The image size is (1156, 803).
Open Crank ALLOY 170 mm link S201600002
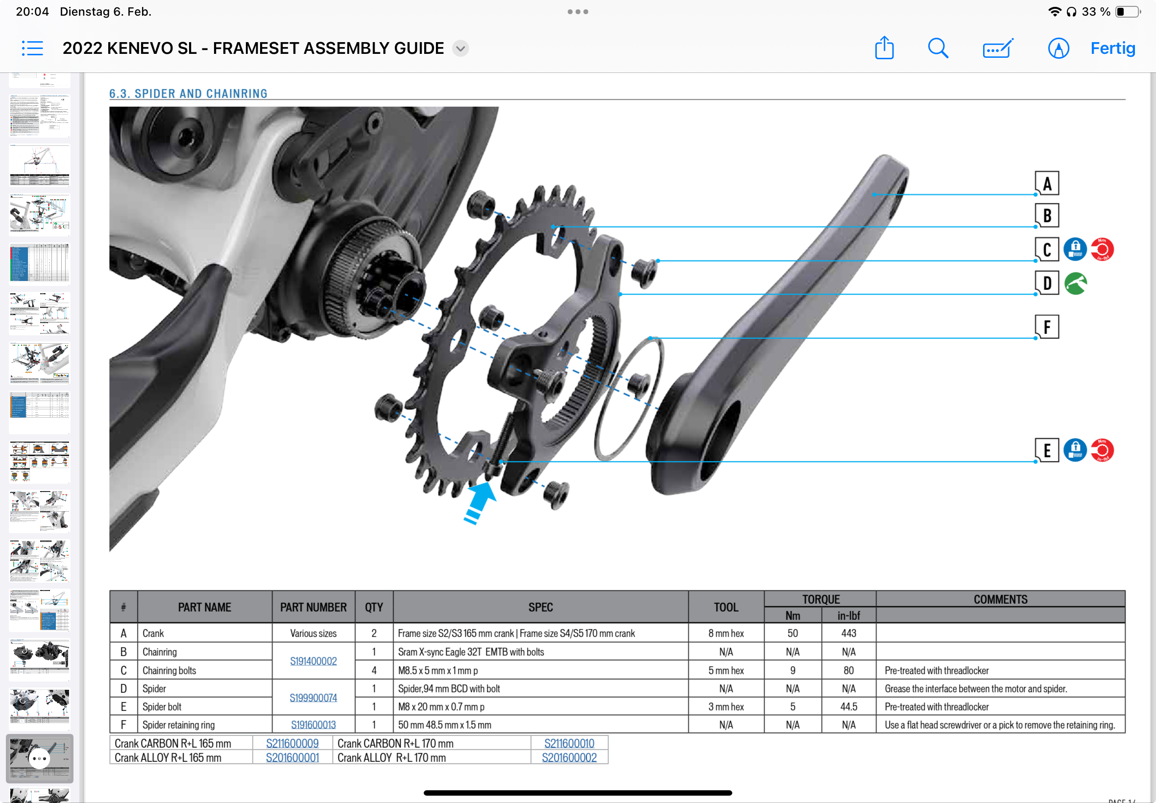click(569, 757)
